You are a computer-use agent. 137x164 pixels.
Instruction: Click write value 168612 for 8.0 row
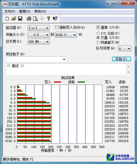(109, 102)
